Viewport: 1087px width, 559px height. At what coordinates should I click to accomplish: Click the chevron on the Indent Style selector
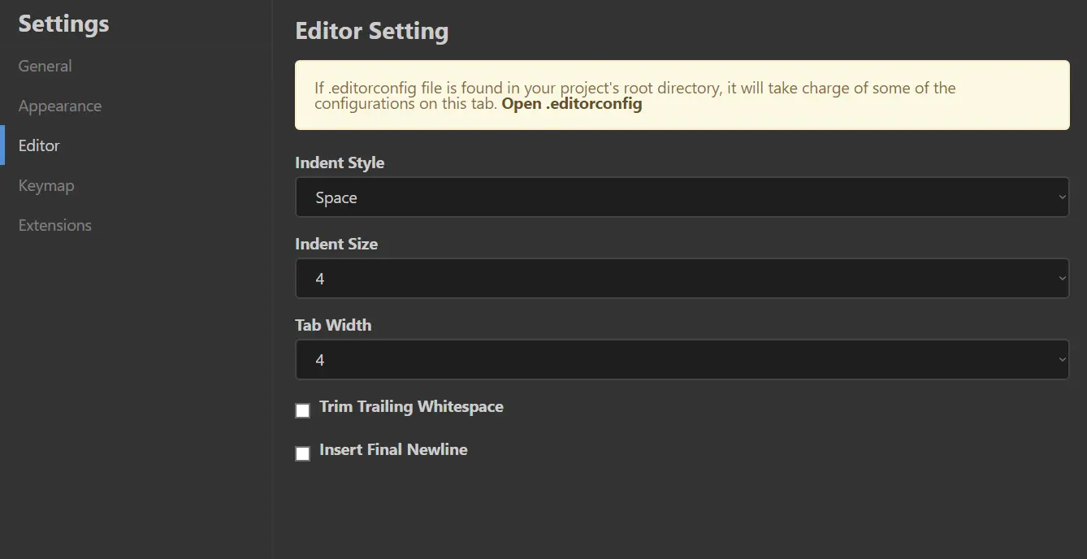pos(1061,197)
